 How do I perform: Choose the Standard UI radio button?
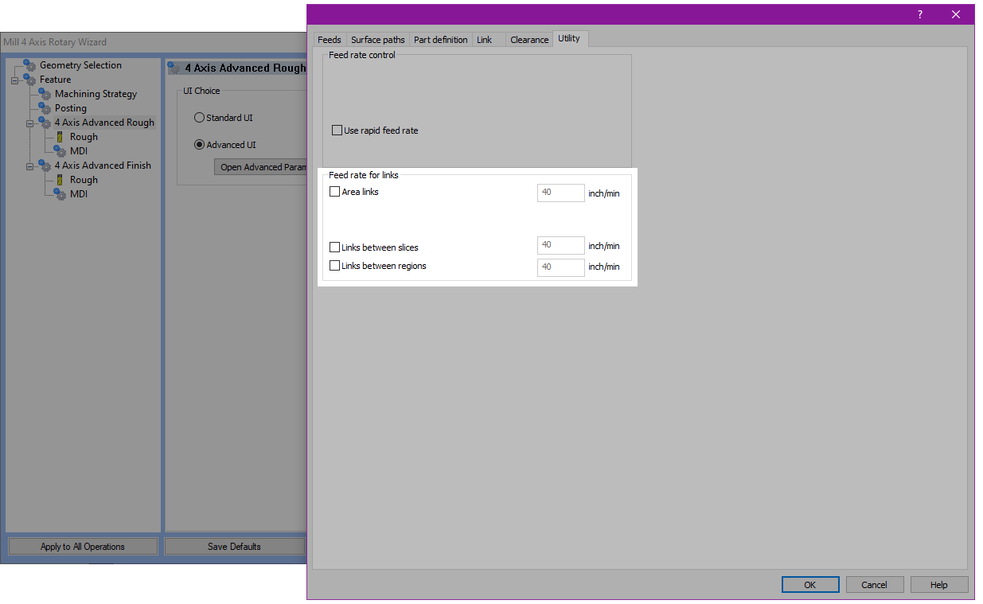(x=199, y=118)
